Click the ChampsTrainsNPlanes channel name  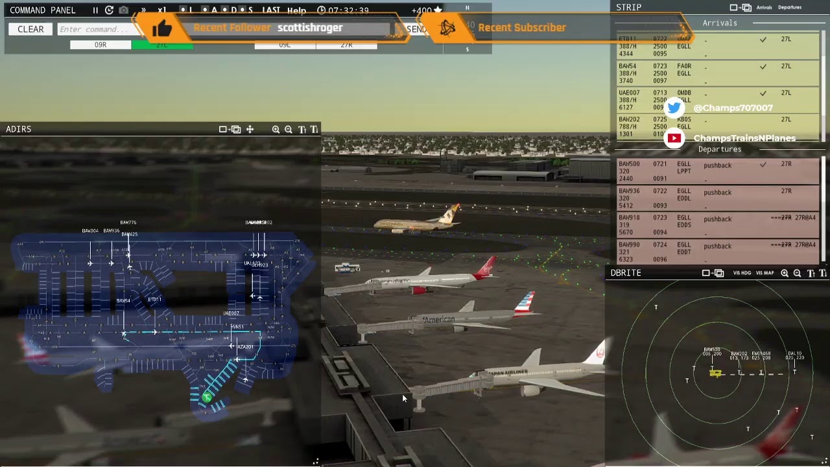coord(744,138)
